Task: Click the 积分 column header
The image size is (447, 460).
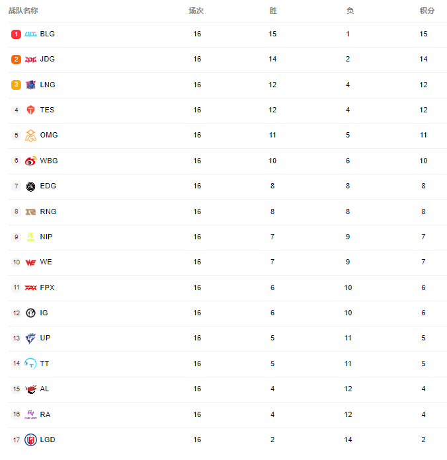Action: (x=427, y=11)
